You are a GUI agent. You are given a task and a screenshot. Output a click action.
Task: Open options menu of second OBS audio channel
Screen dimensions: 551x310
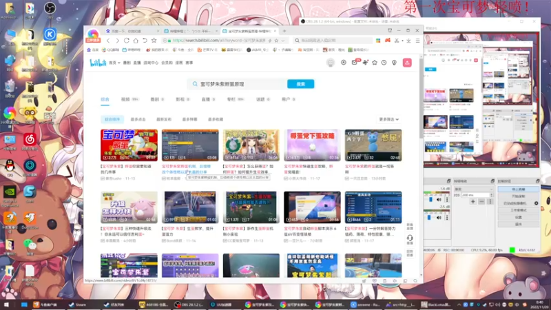click(x=447, y=218)
